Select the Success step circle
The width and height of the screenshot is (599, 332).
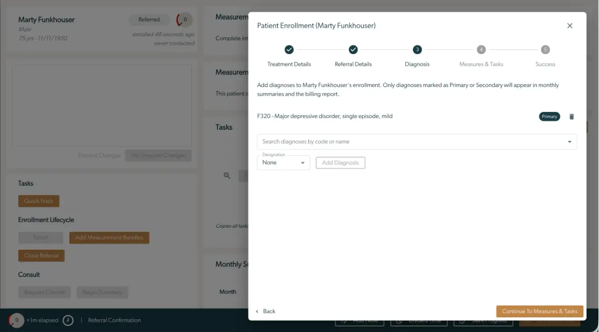(x=545, y=50)
